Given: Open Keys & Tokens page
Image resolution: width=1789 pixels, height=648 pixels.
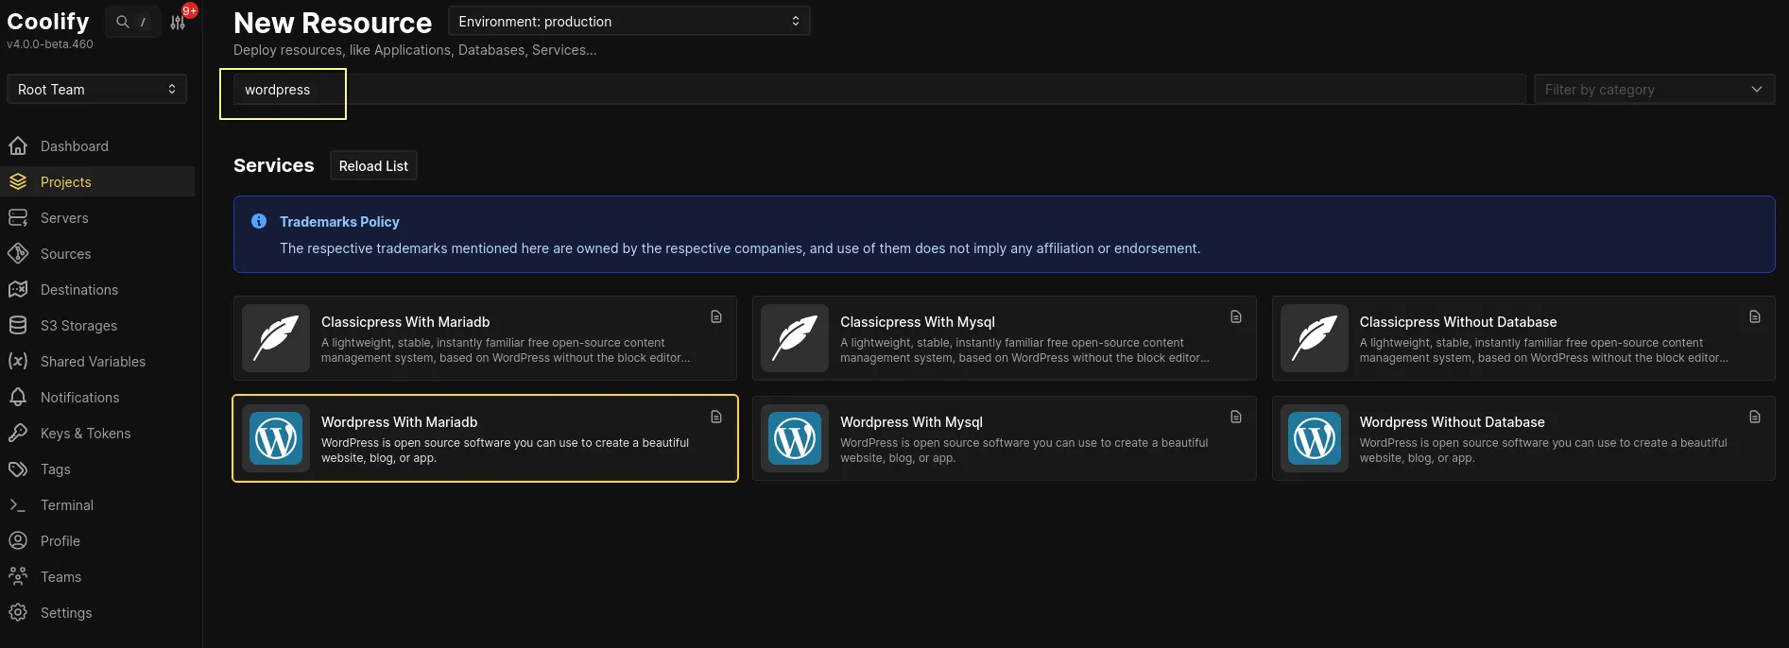Looking at the screenshot, I should [86, 434].
